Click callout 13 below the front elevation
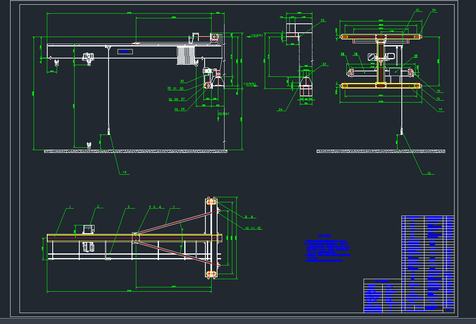476x324 pixels. [x=124, y=172]
